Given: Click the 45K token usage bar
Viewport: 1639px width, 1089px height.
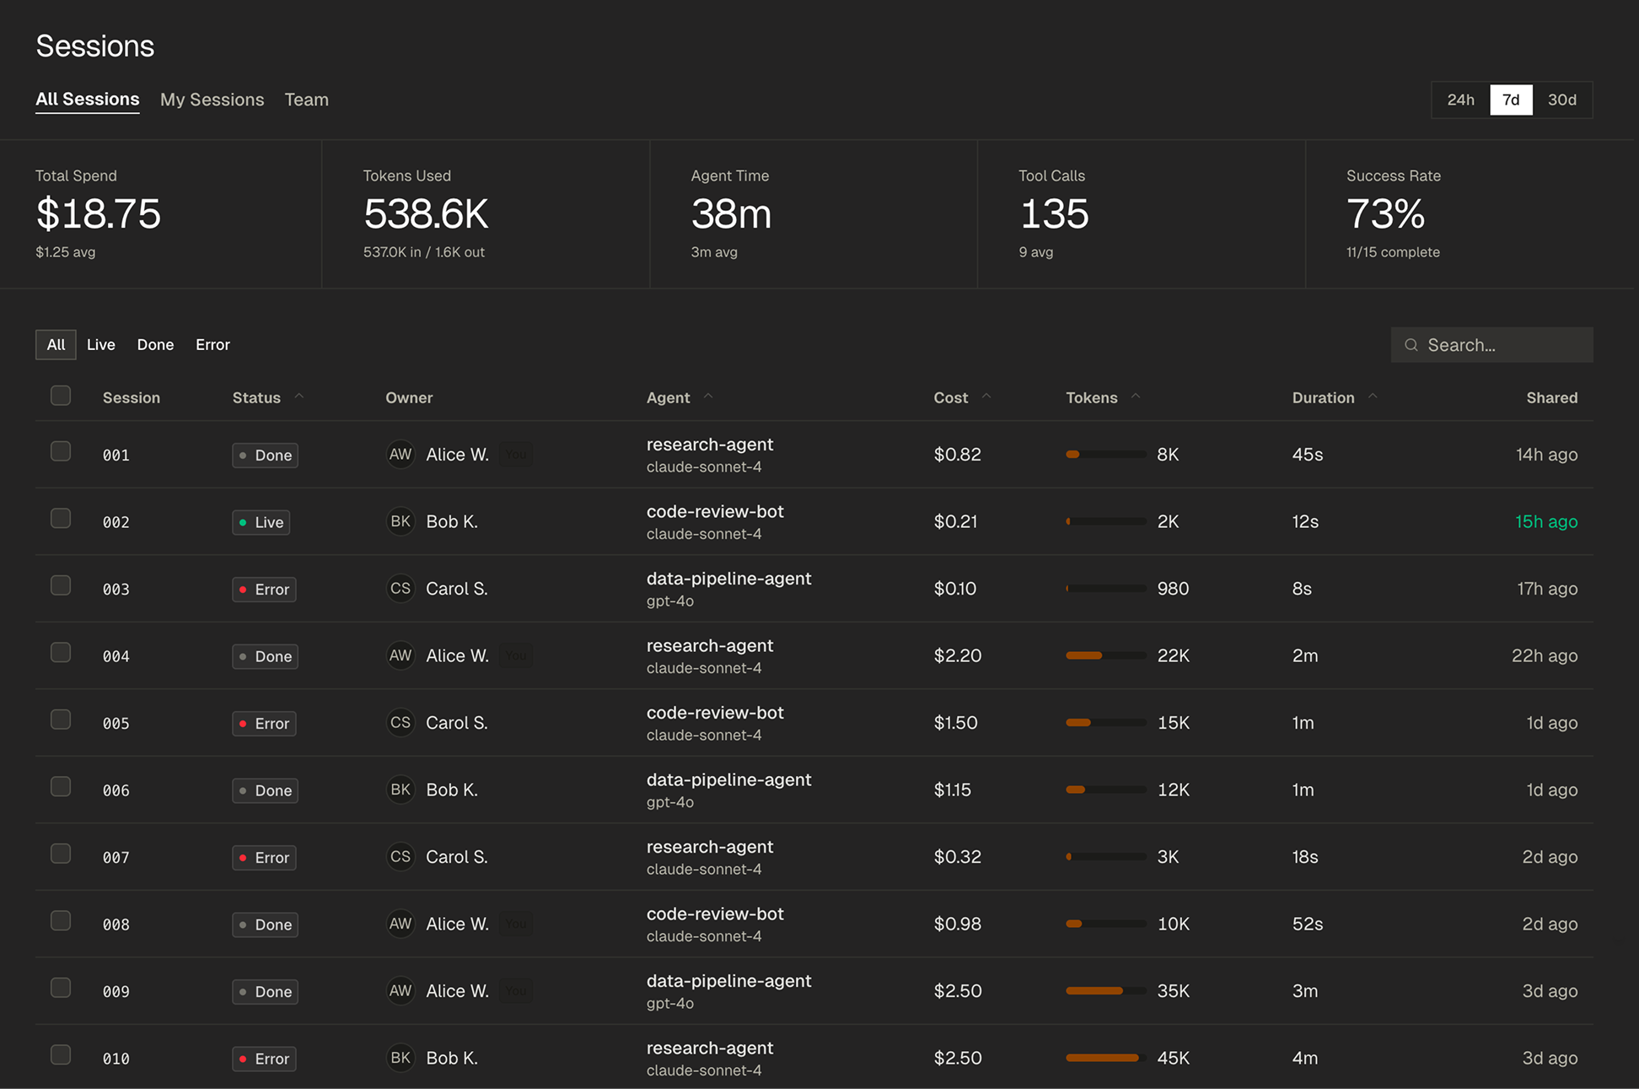Looking at the screenshot, I should (x=1106, y=1058).
